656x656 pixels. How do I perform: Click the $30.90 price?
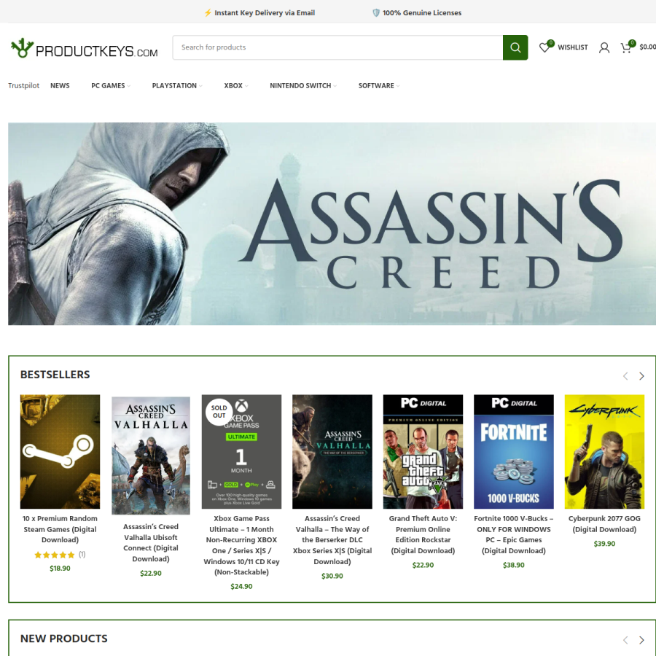click(x=332, y=576)
